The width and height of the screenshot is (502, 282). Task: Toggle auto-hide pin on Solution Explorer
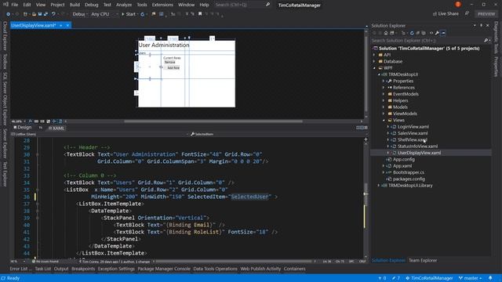tap(481, 25)
